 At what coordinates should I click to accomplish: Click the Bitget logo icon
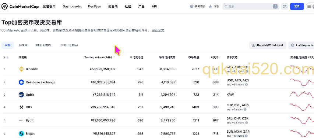[x=21, y=134]
